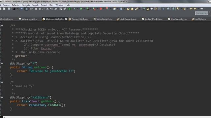Click the Previous Annotation icon
Viewport: 211px width, 118px height.
click(x=185, y=9)
